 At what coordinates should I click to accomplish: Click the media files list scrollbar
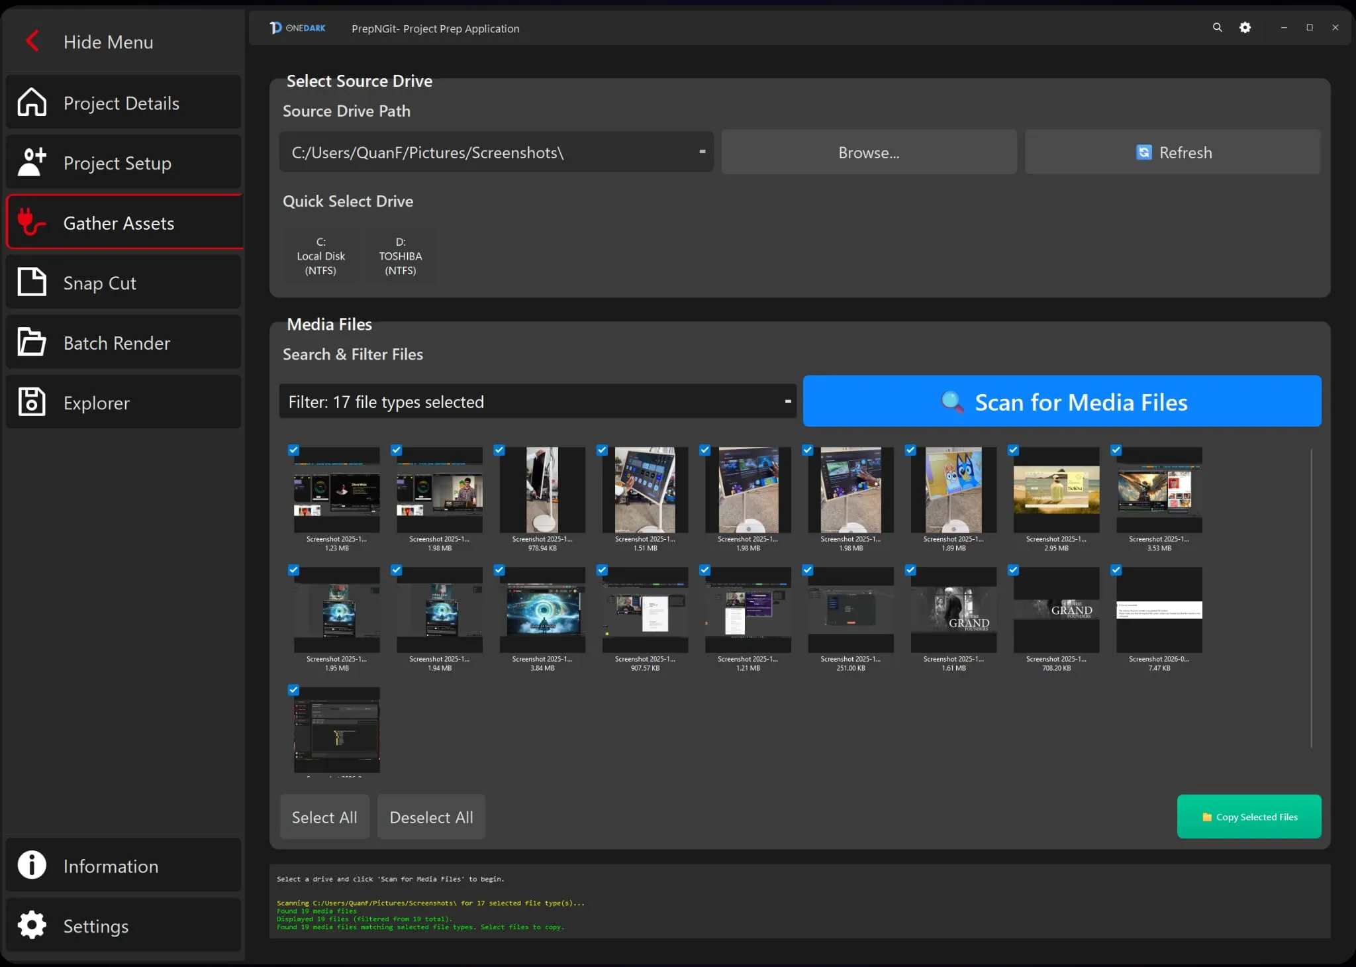(1311, 596)
